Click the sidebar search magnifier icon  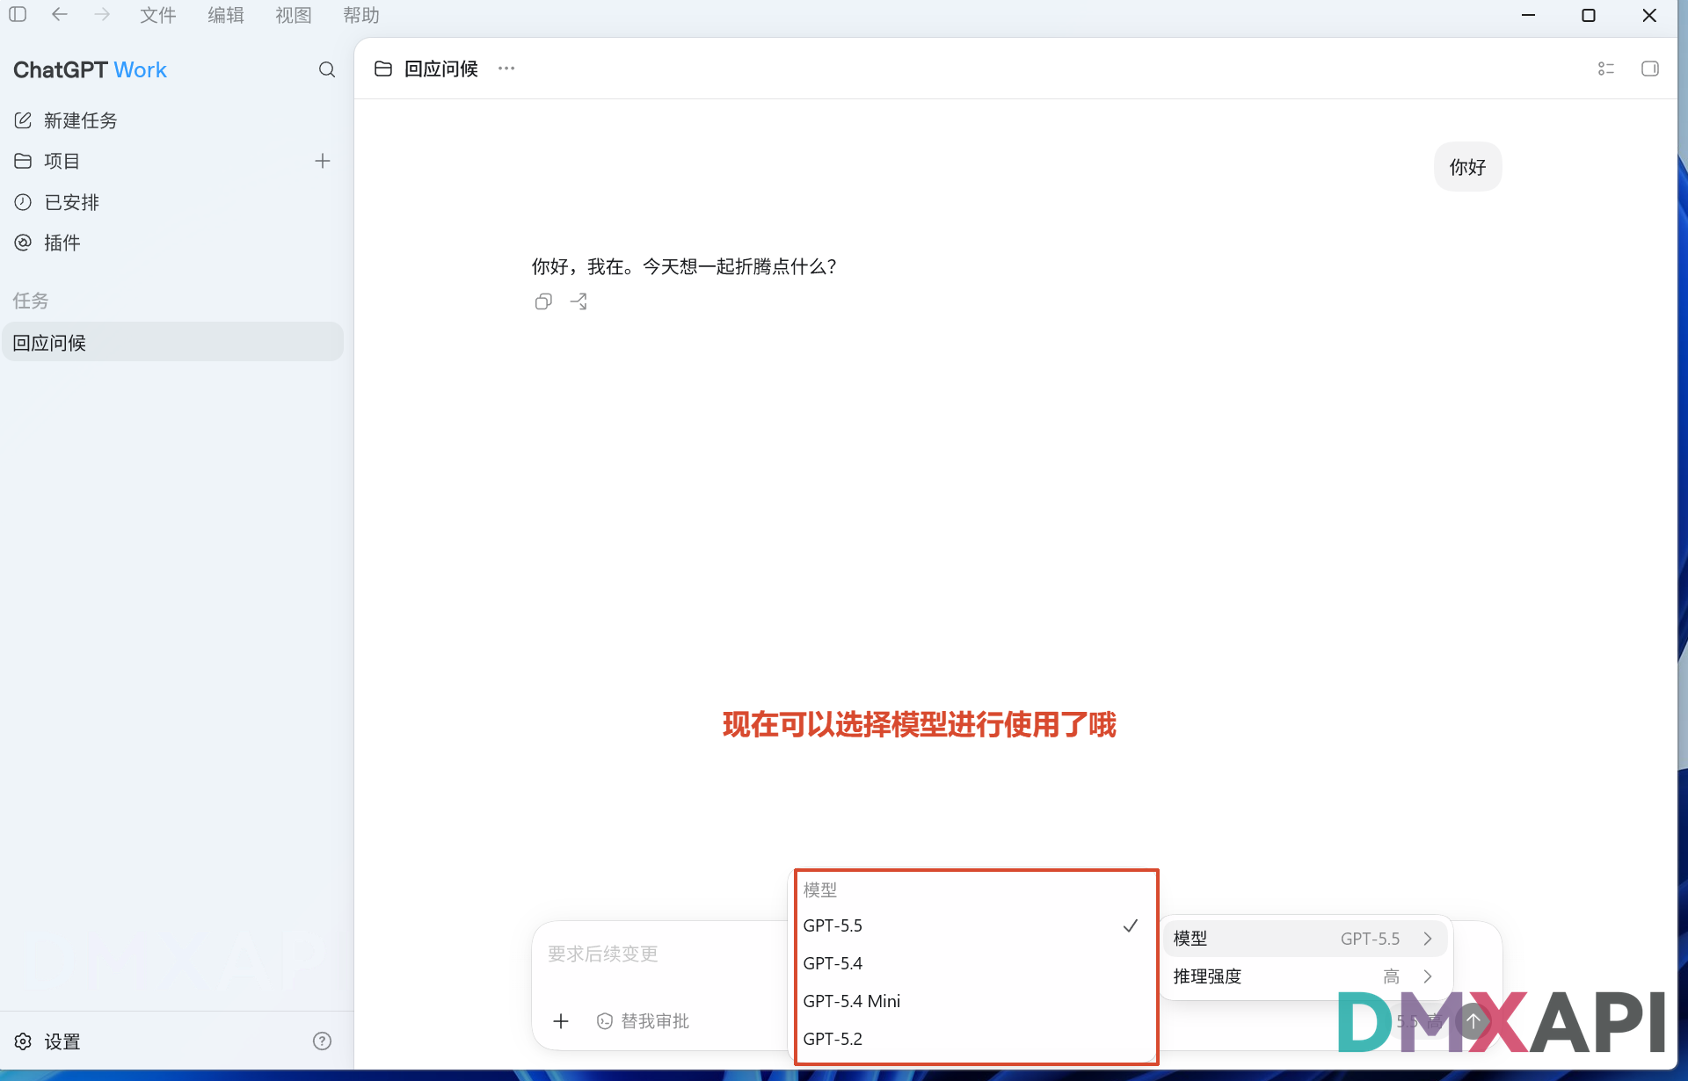327,69
